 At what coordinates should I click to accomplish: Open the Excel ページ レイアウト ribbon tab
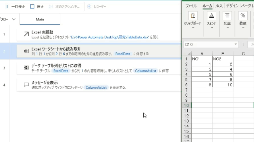click(247, 6)
